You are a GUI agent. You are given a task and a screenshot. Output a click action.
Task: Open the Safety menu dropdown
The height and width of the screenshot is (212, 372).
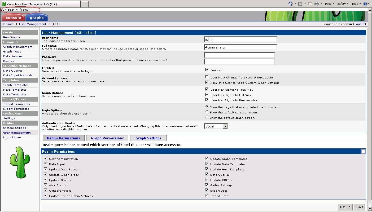pyautogui.click(x=343, y=4)
